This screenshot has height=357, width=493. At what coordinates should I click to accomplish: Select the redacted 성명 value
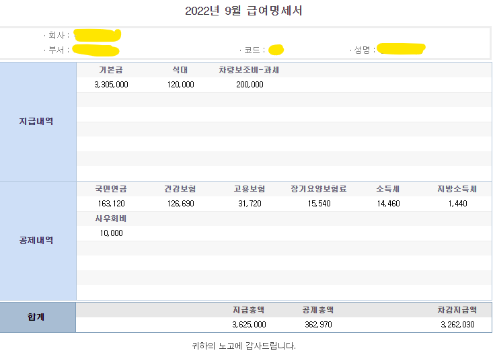pyautogui.click(x=401, y=48)
